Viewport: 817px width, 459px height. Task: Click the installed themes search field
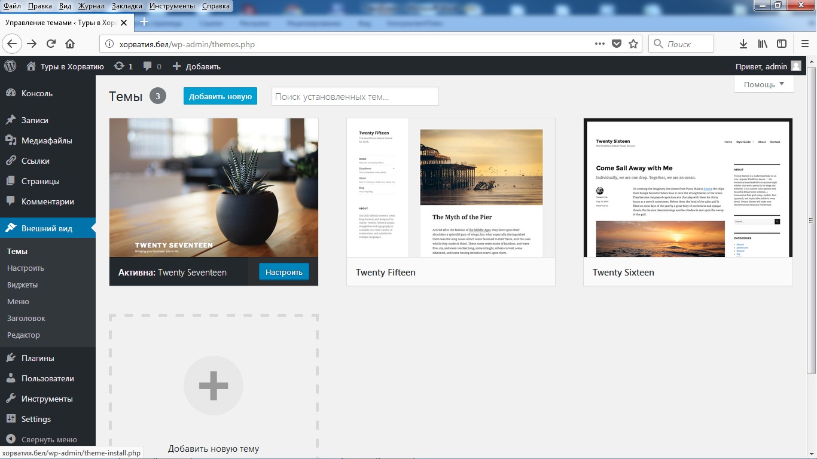[355, 96]
